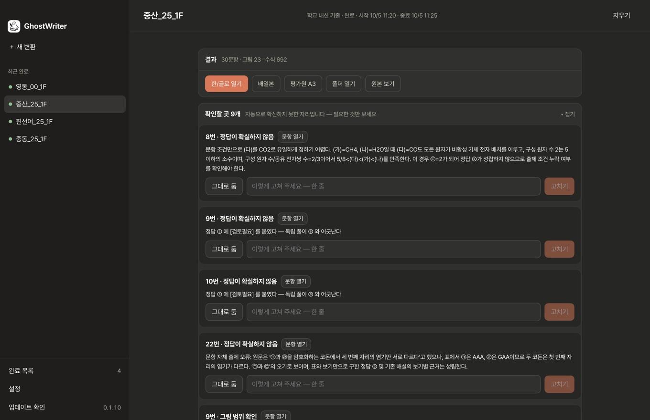Open the 배열본 result
The height and width of the screenshot is (420, 650).
[x=266, y=84]
